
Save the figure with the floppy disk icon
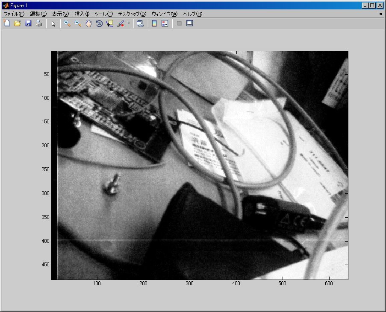coord(28,23)
